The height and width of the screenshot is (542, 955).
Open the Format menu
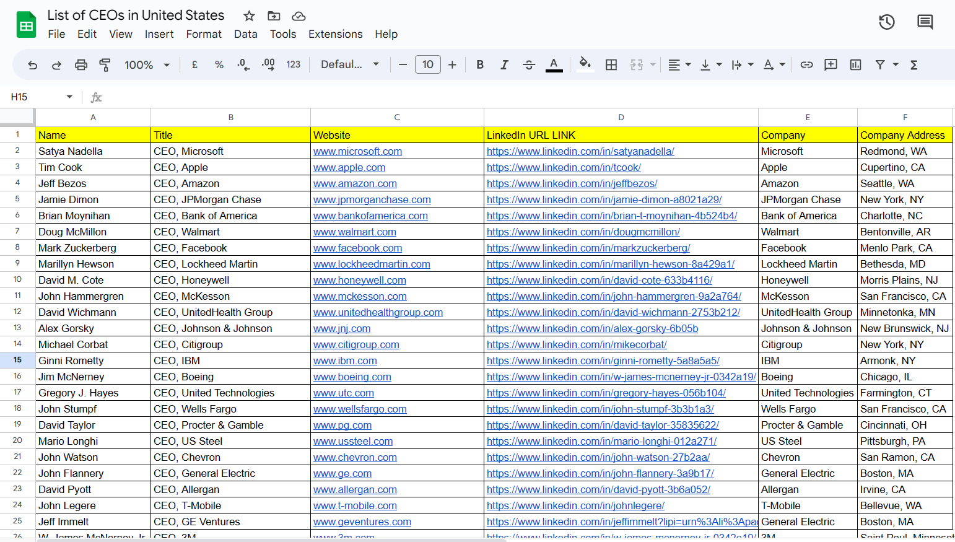(204, 34)
